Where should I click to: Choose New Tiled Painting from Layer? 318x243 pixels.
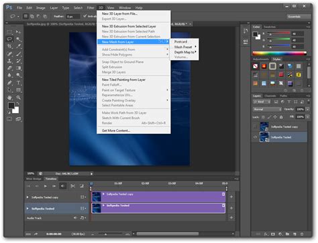pos(134,80)
